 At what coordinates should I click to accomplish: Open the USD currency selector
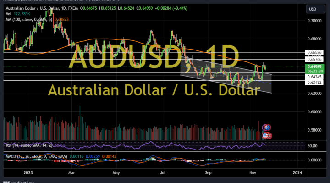click(x=315, y=9)
